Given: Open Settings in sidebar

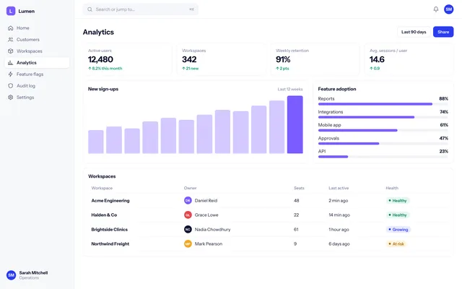Looking at the screenshot, I should 37,98.
